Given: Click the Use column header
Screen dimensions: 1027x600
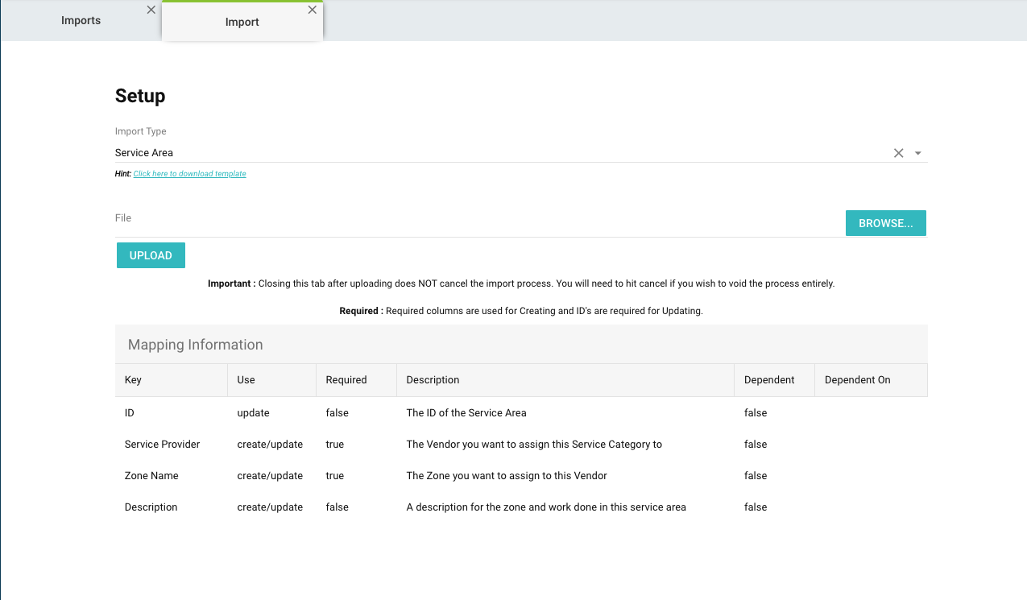Looking at the screenshot, I should [x=246, y=380].
